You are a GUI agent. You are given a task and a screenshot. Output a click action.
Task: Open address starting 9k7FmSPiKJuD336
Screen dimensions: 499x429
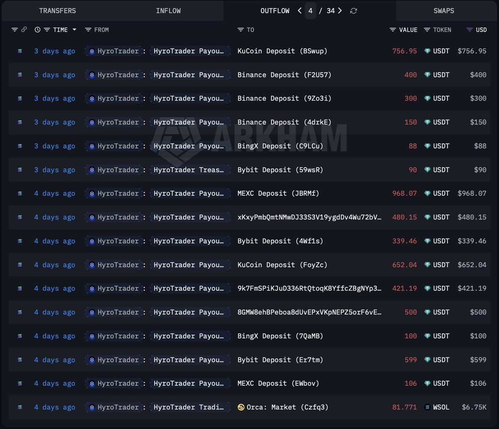pos(309,288)
